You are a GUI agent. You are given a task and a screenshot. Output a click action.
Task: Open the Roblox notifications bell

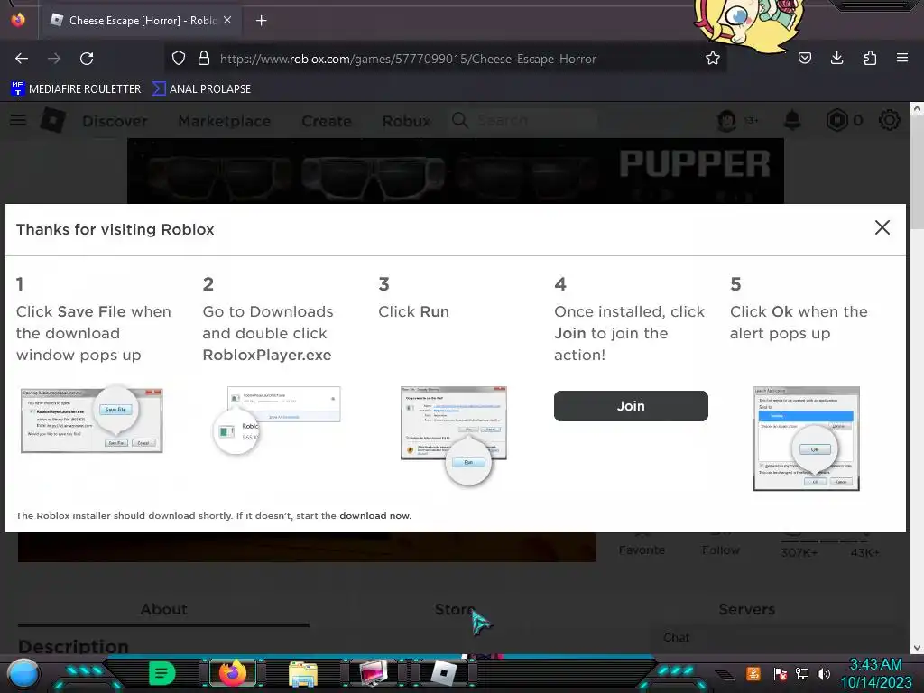point(792,120)
